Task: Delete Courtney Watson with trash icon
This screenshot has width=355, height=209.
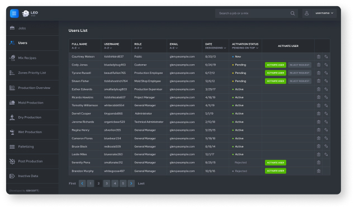Action: point(319,57)
